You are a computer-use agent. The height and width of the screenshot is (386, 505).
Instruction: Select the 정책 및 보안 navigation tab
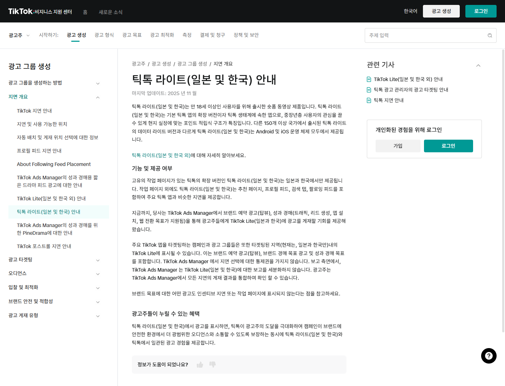(246, 35)
